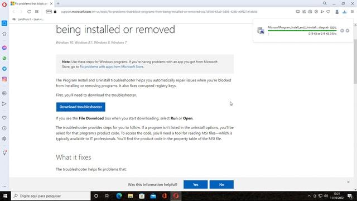Open the Opera main menu logo

pos(4,4)
